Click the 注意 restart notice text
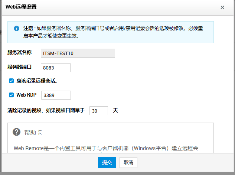The width and height of the screenshot is (235, 175). tap(115, 32)
